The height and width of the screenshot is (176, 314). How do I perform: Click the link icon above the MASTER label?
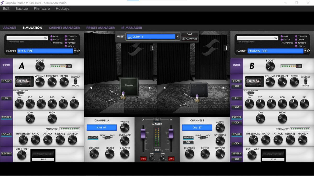(157, 120)
